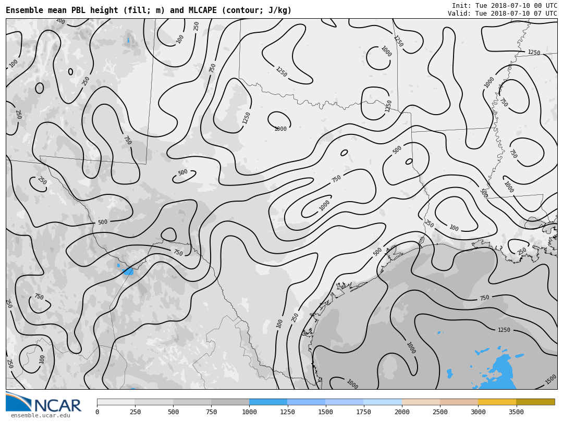Pick the 500–750 gray colorbar segment
This screenshot has width=563, height=422.
192,402
